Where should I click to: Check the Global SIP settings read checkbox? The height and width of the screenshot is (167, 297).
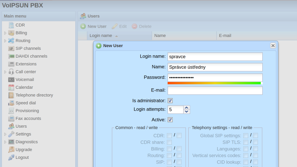point(246,135)
